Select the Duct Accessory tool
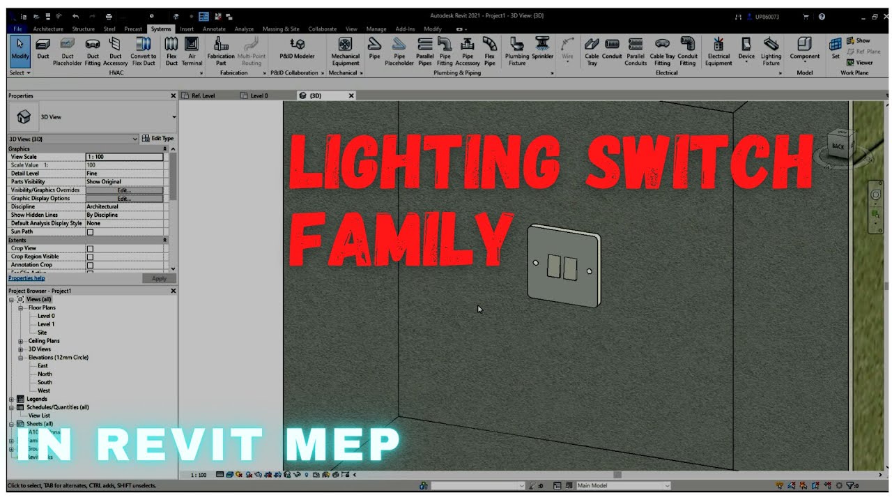Image resolution: width=892 pixels, height=502 pixels. pyautogui.click(x=116, y=51)
